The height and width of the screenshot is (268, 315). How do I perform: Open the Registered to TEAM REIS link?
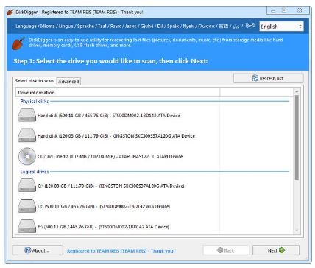121,251
